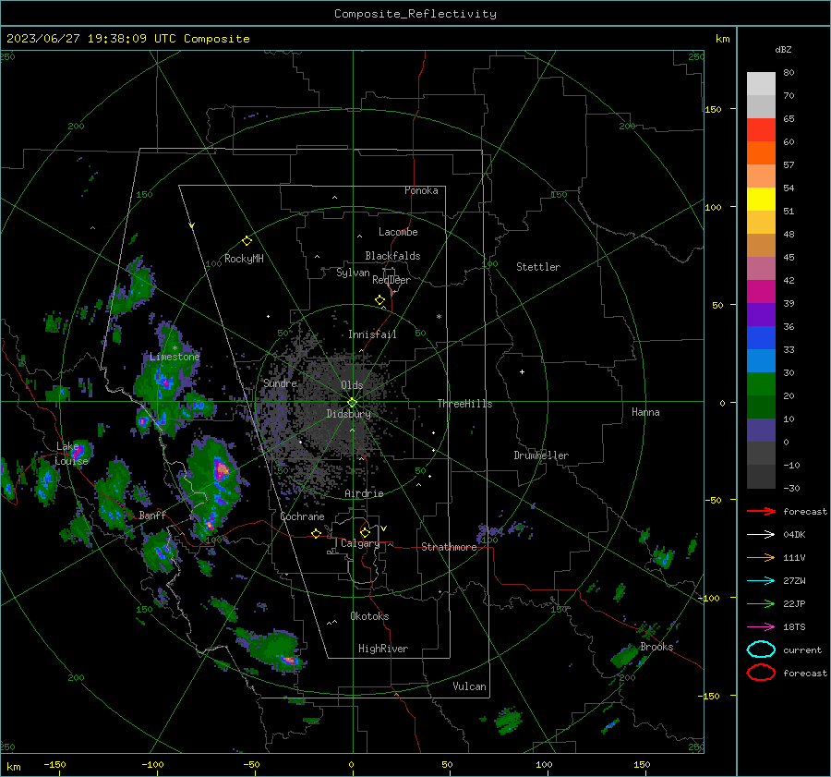Click the Calgary city label
The height and width of the screenshot is (777, 831).
pos(360,543)
